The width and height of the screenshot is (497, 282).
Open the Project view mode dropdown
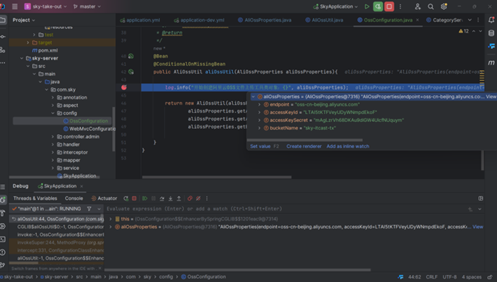click(23, 20)
